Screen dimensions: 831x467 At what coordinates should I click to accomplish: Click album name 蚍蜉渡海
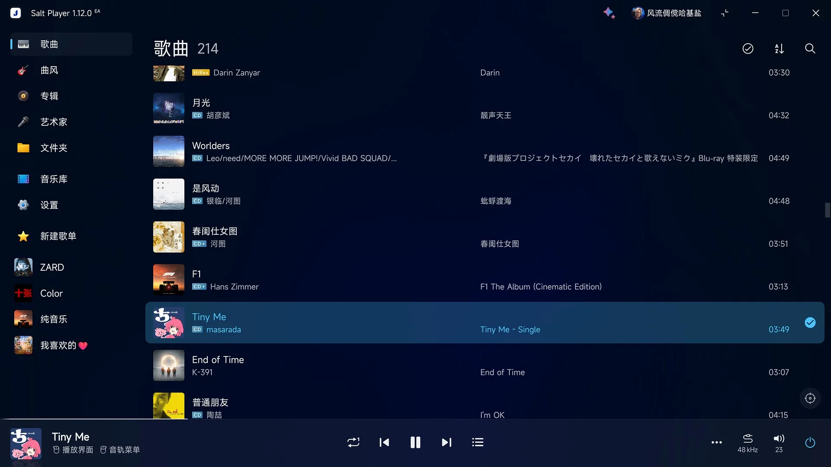(x=496, y=201)
